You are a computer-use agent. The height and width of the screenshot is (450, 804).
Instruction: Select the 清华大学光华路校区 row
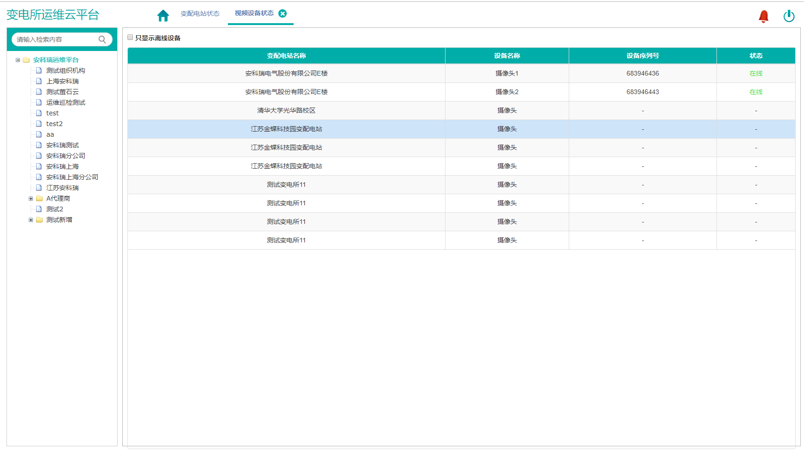[461, 110]
